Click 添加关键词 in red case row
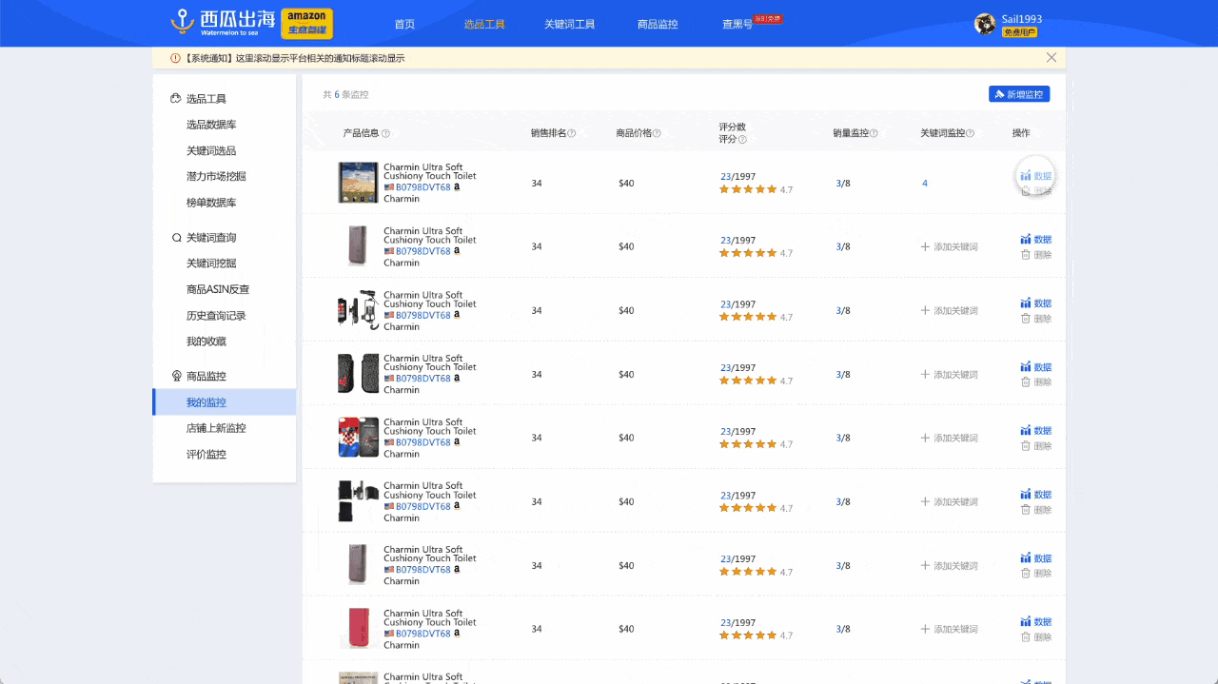 (x=949, y=630)
